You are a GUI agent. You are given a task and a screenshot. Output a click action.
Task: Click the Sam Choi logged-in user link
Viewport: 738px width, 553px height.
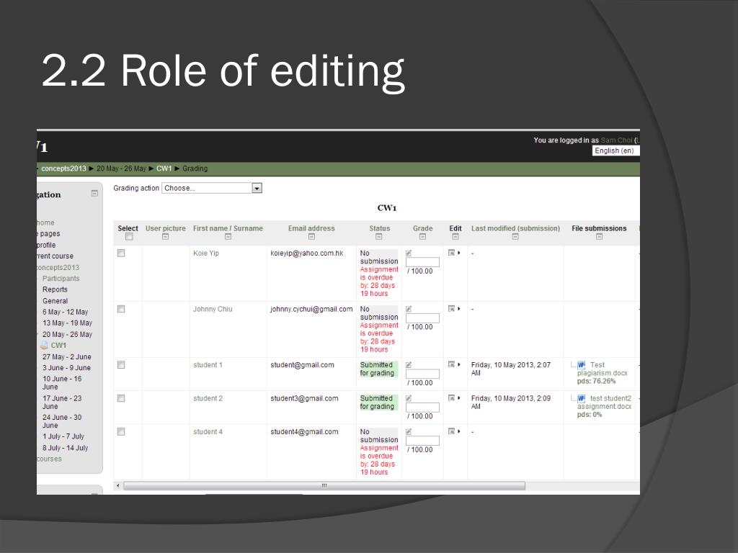coord(616,140)
